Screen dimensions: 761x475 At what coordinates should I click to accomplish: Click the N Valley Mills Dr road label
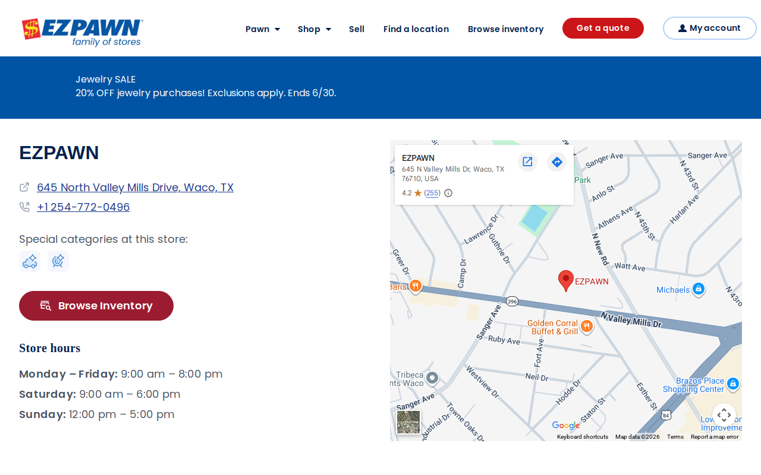click(x=631, y=319)
